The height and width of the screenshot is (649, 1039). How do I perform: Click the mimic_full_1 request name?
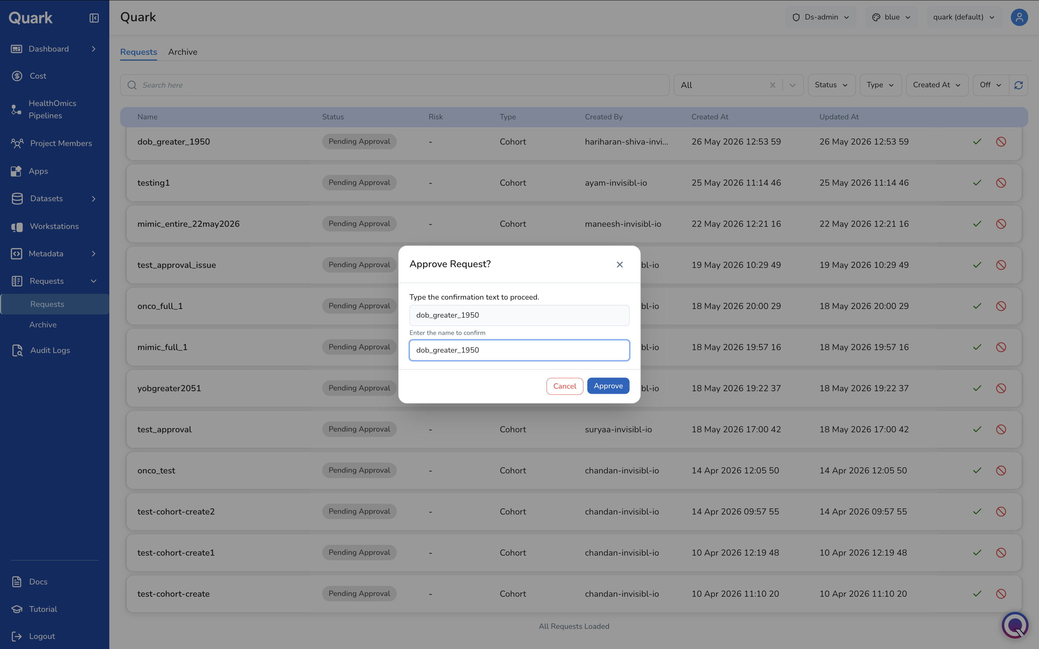coord(162,347)
